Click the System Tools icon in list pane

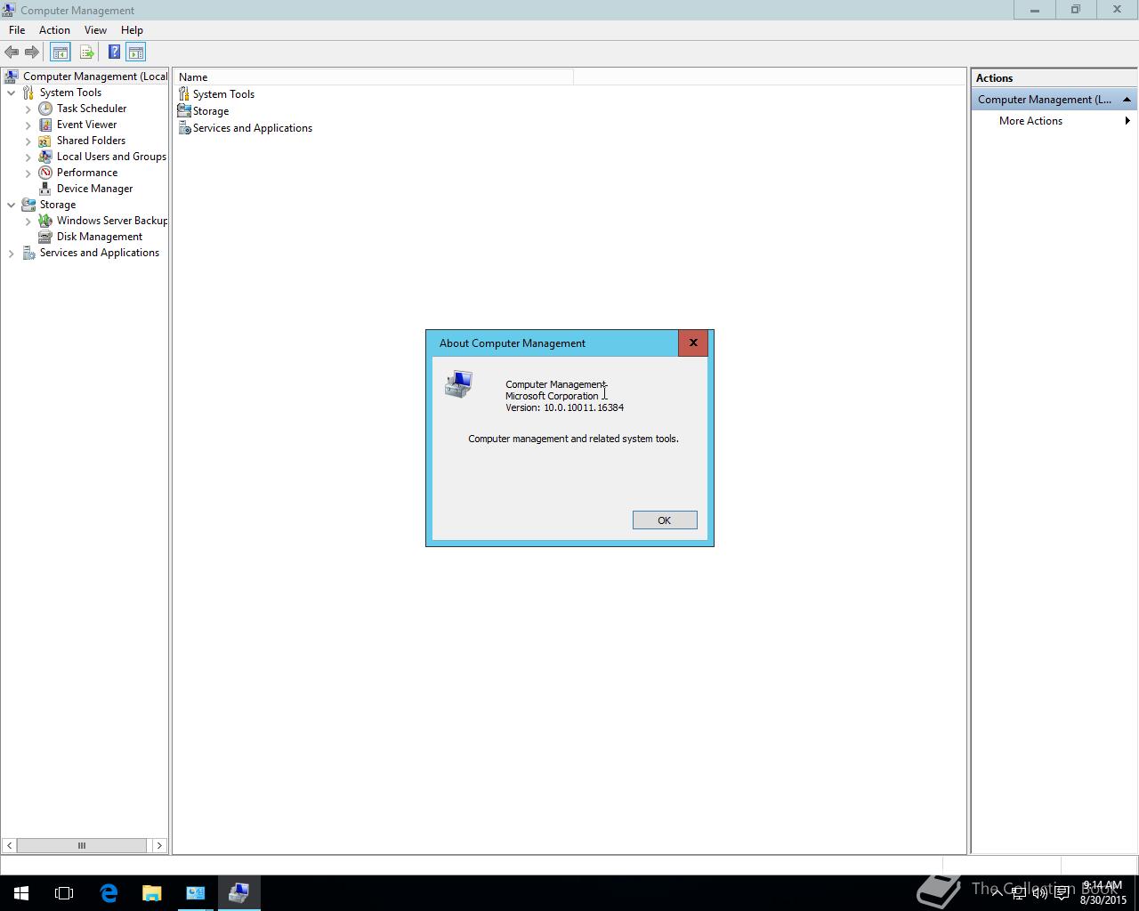pyautogui.click(x=184, y=94)
